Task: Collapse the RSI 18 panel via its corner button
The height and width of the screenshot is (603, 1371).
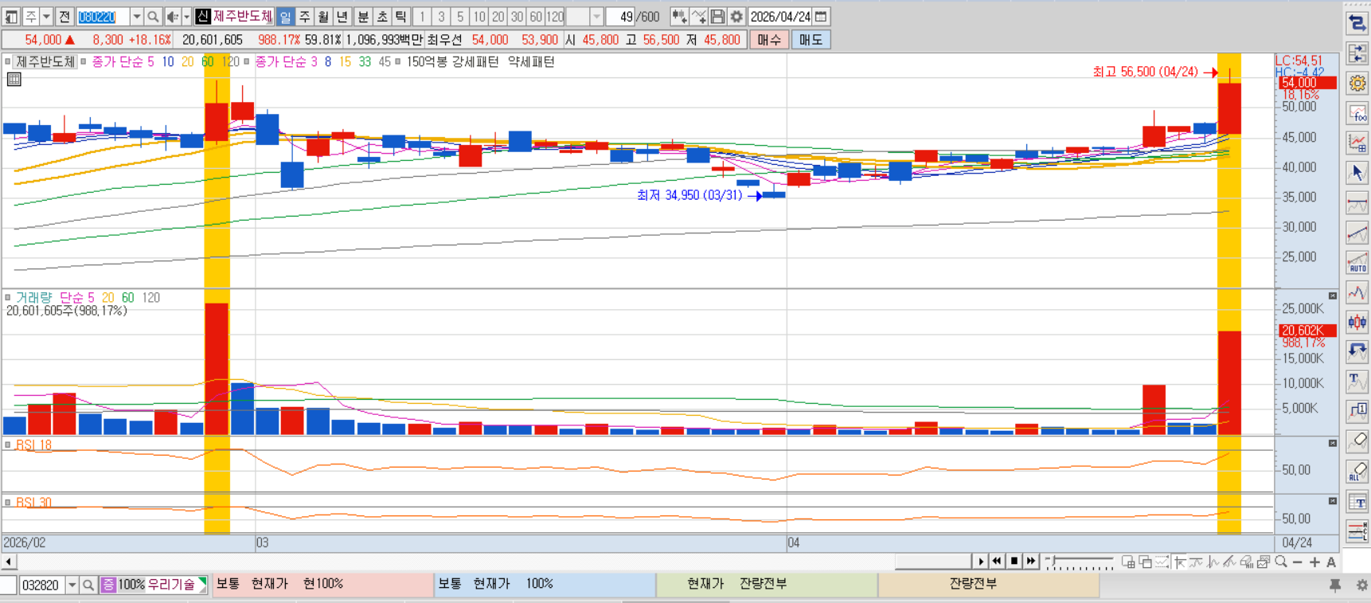Action: point(1333,443)
